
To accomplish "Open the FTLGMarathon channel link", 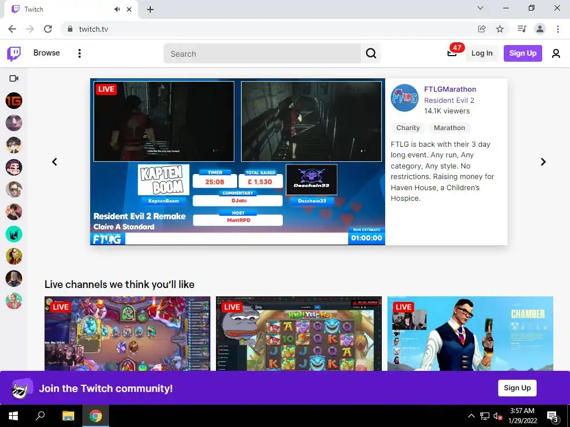I will (x=450, y=90).
